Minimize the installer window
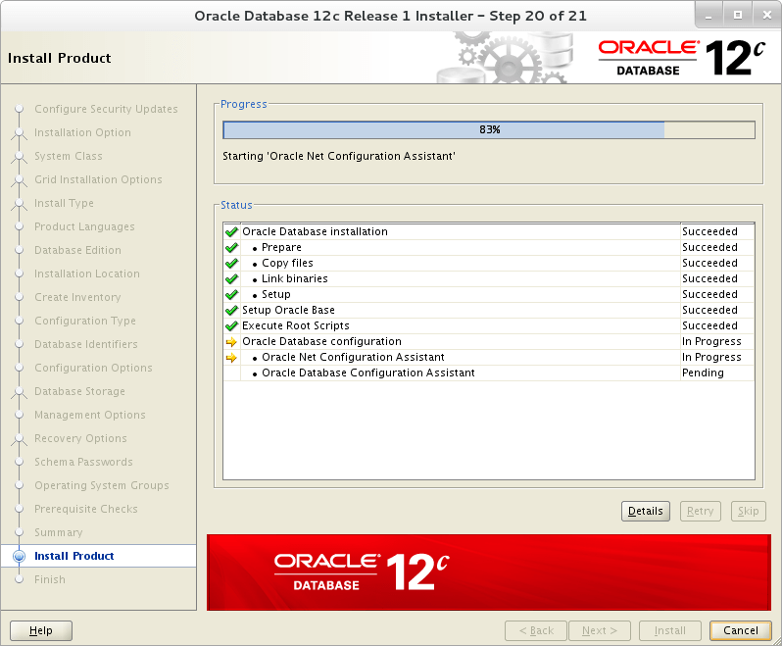Image resolution: width=782 pixels, height=646 pixels. point(709,16)
